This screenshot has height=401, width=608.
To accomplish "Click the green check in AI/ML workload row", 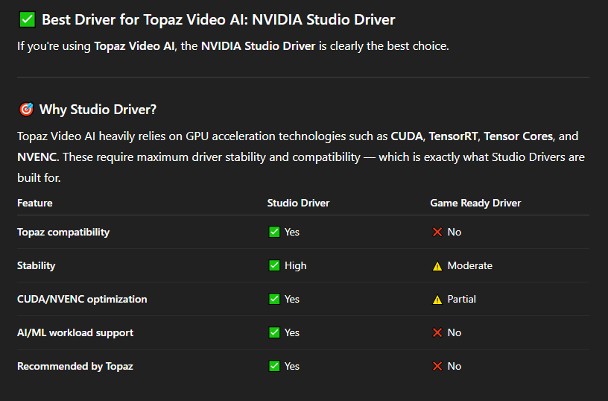I will coord(274,332).
